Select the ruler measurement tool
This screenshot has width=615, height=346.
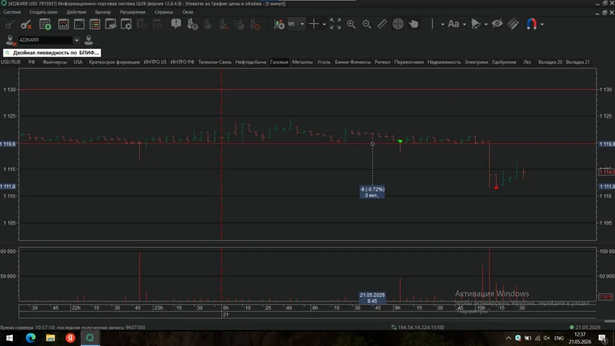point(382,24)
